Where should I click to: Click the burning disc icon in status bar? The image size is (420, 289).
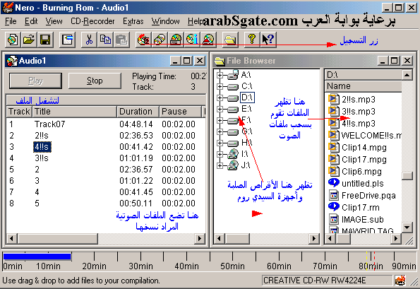(400, 281)
